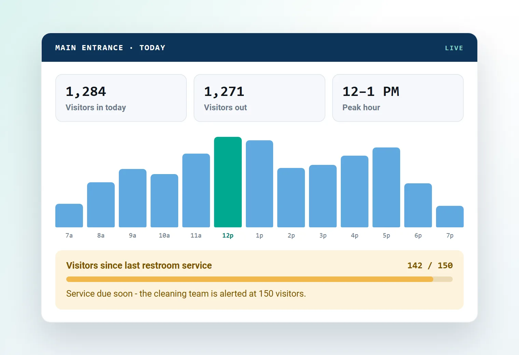Click the MAIN ENTRANCE · TODAY header title
Screen dimensions: 519x355
tap(110, 48)
